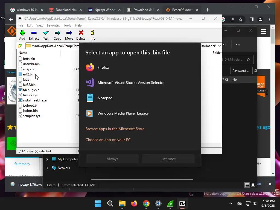280x210 pixels.
Task: Open Chrome three-dot menu
Action: click(269, 19)
